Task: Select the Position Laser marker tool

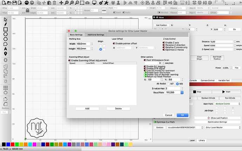Action: [x=5, y=54]
